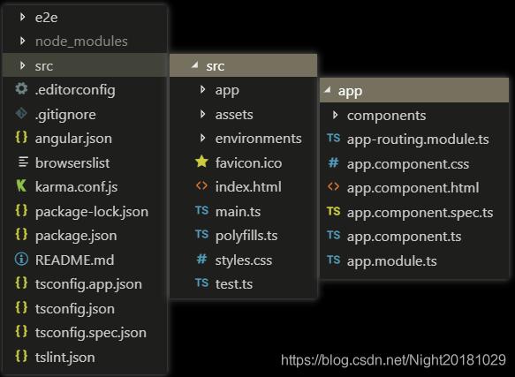
Task: Click the info icon beside README.md
Action: [21, 260]
